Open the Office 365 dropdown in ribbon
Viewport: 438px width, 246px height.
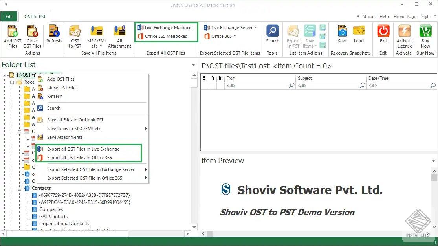pos(220,36)
